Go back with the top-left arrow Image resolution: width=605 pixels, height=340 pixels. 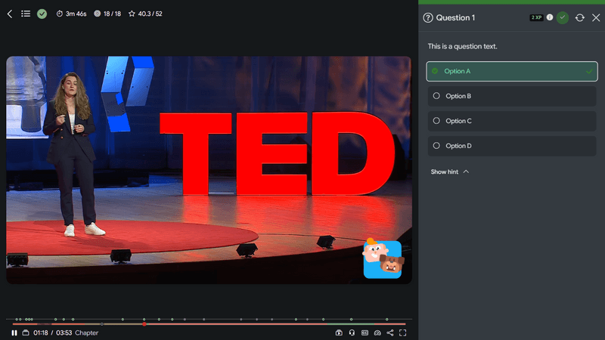coord(10,14)
